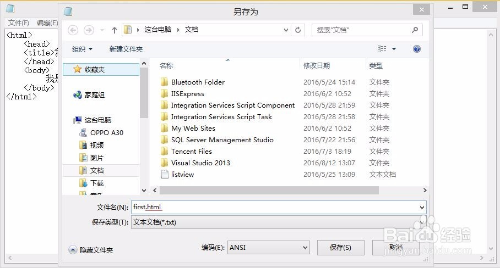500x268 pixels.
Task: Refresh the 文档 folder listing
Action: click(x=298, y=30)
